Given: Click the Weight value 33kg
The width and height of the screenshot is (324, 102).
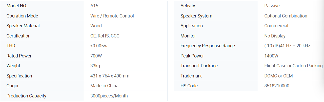Looking at the screenshot, I should [x=95, y=66].
